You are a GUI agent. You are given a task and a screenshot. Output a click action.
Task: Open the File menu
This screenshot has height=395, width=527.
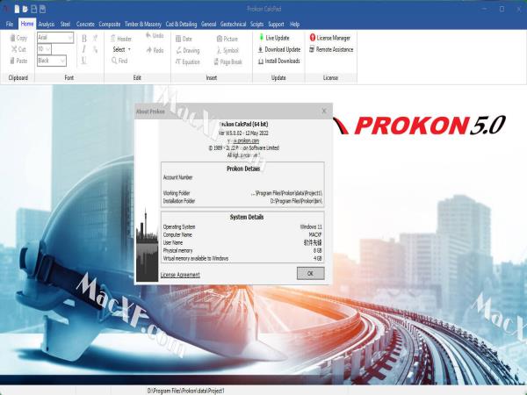pos(10,25)
